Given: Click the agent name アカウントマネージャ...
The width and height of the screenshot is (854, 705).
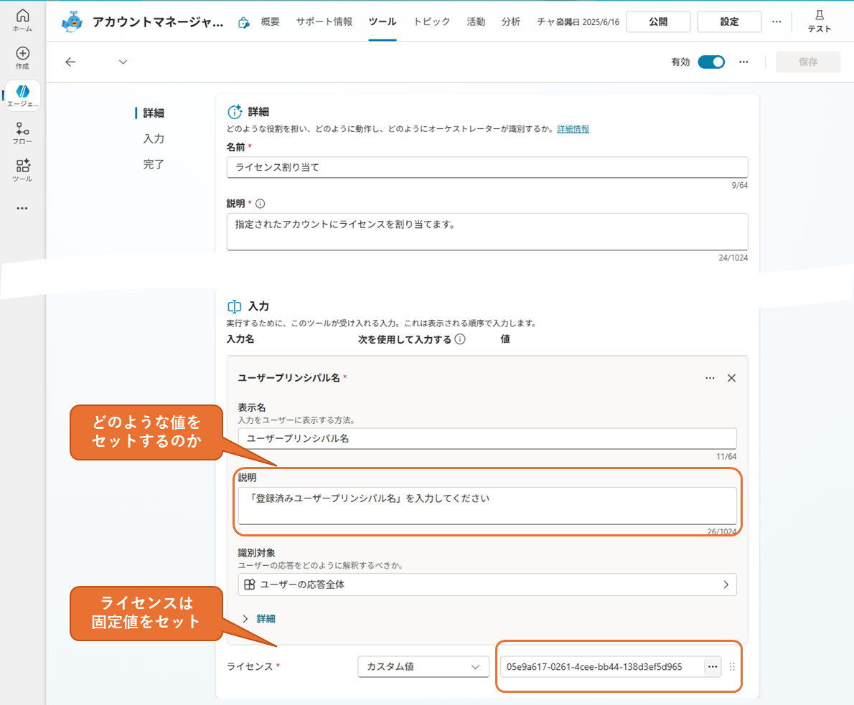Looking at the screenshot, I should (157, 22).
